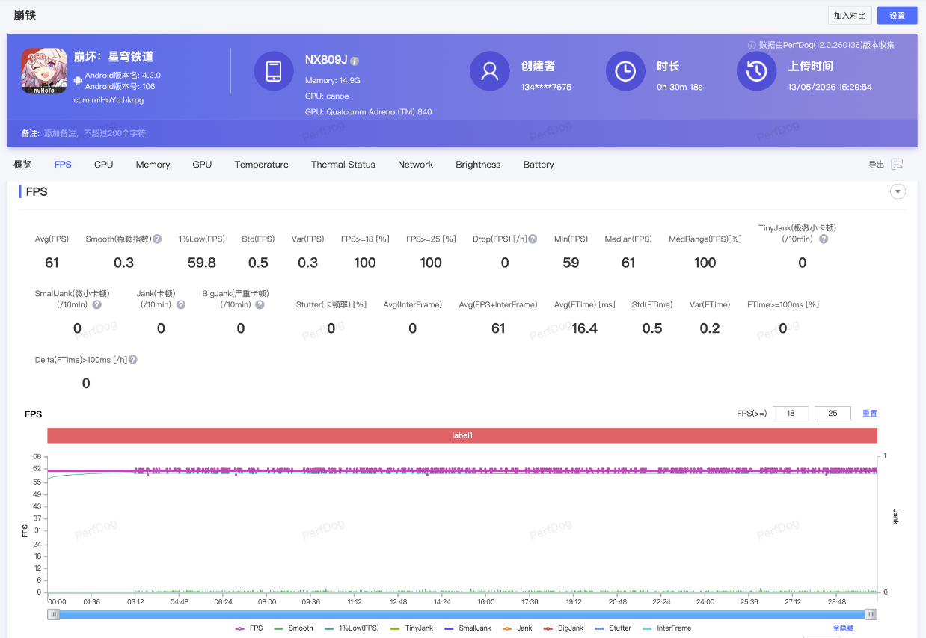Click the upload time history icon
926x638 pixels.
point(756,71)
